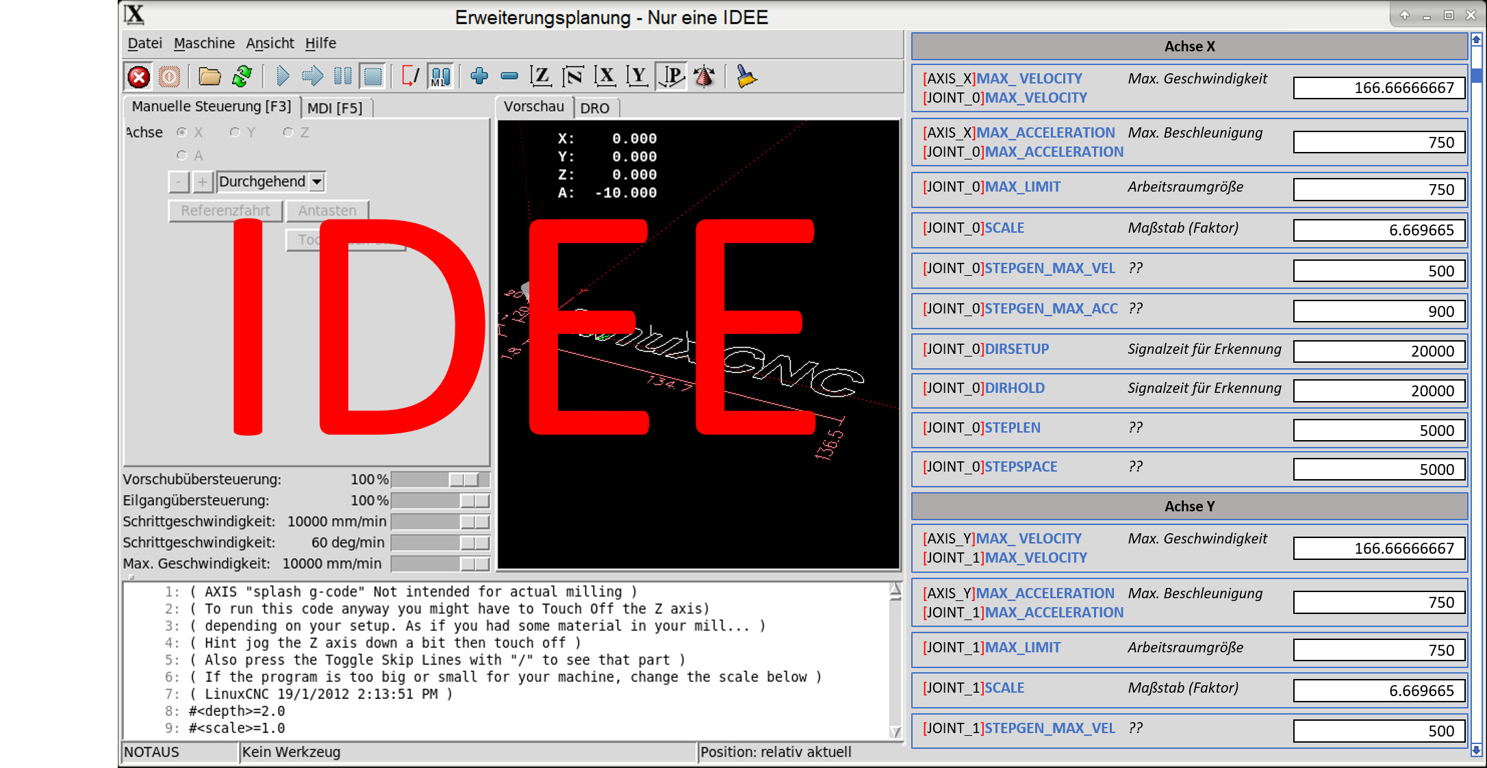Select X side view icon

[x=605, y=77]
